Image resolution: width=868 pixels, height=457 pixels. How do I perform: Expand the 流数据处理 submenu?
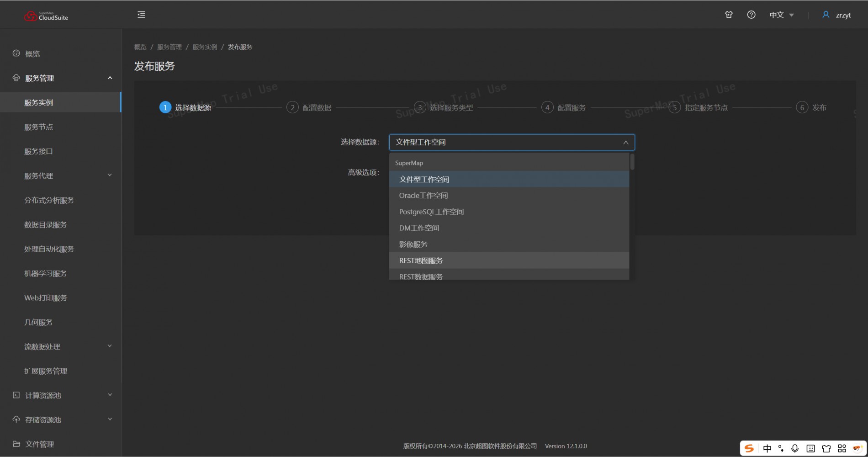(x=61, y=346)
